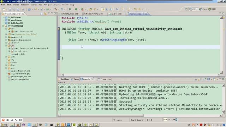Open the Project menu
226x127 pixels.
[57, 5]
